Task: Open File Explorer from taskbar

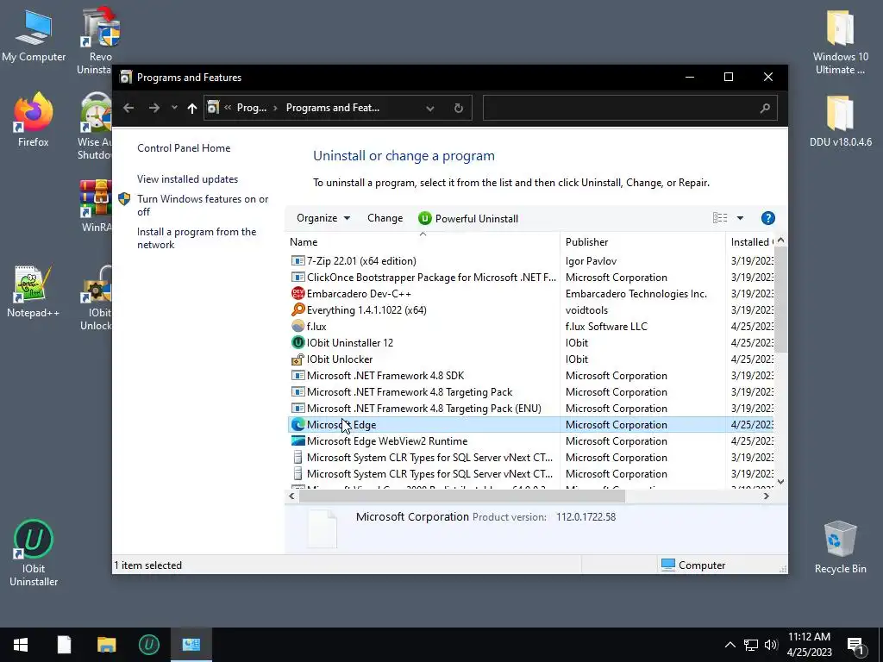Action: (106, 645)
